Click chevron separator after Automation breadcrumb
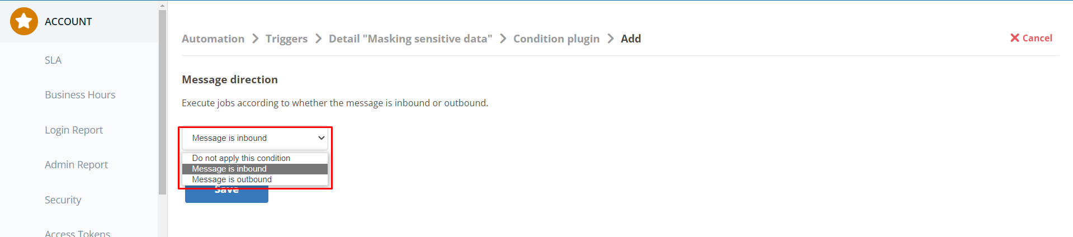 (x=256, y=39)
